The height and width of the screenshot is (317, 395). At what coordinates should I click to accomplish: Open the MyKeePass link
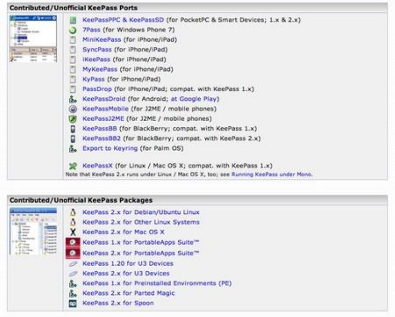[100, 69]
